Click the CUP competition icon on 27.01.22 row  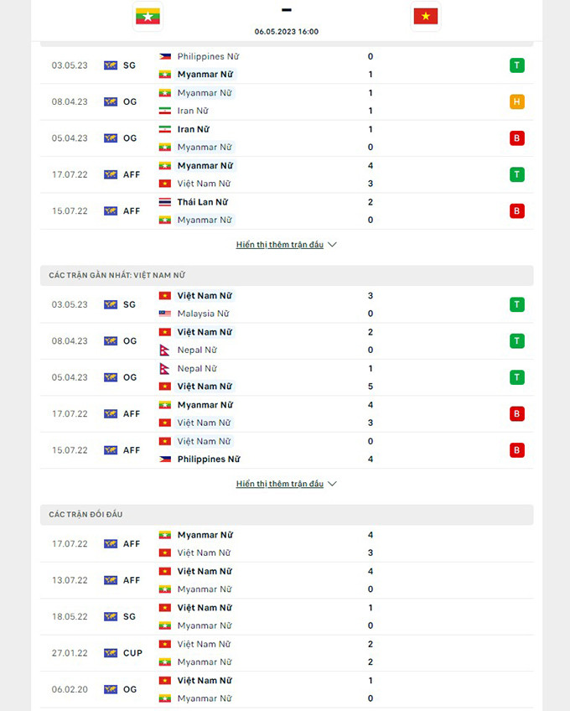[x=111, y=653]
